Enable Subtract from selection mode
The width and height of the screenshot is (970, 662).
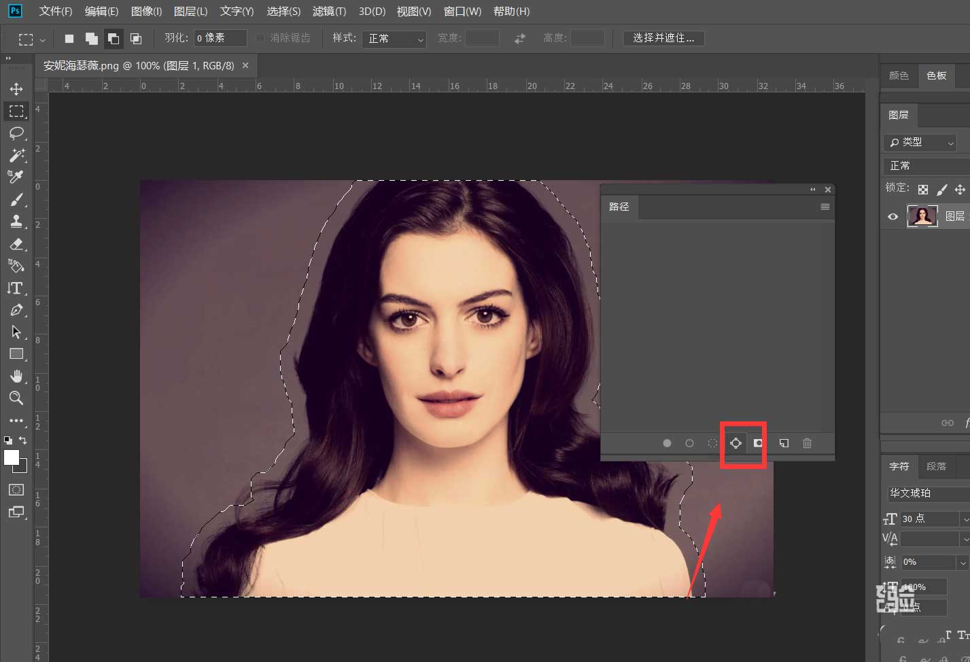tap(114, 39)
